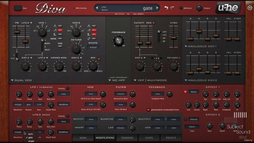254x143 pixels.
Task: Click the ENV1 Decay slider handle
Action: tap(199, 31)
